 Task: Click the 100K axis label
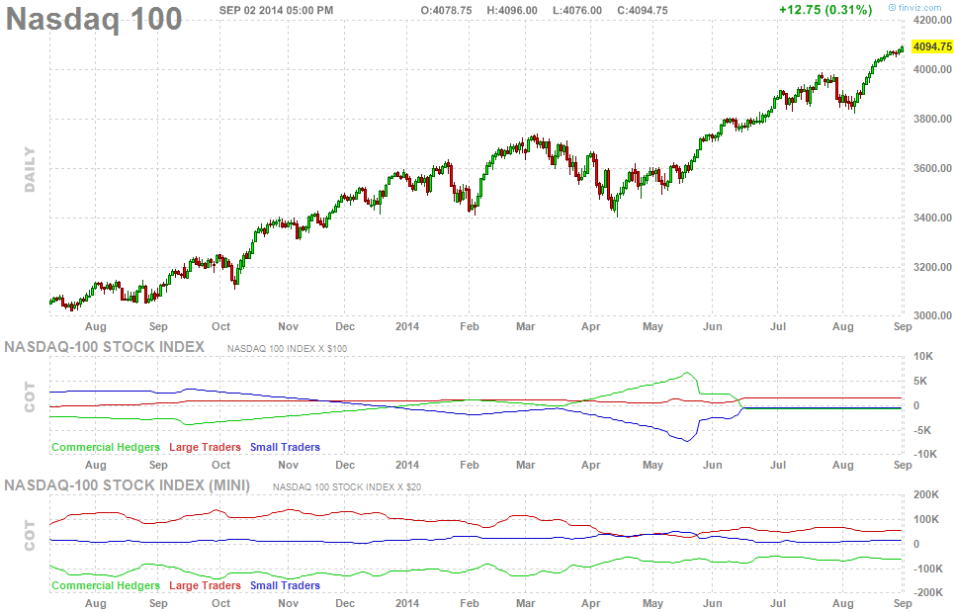pyautogui.click(x=926, y=519)
